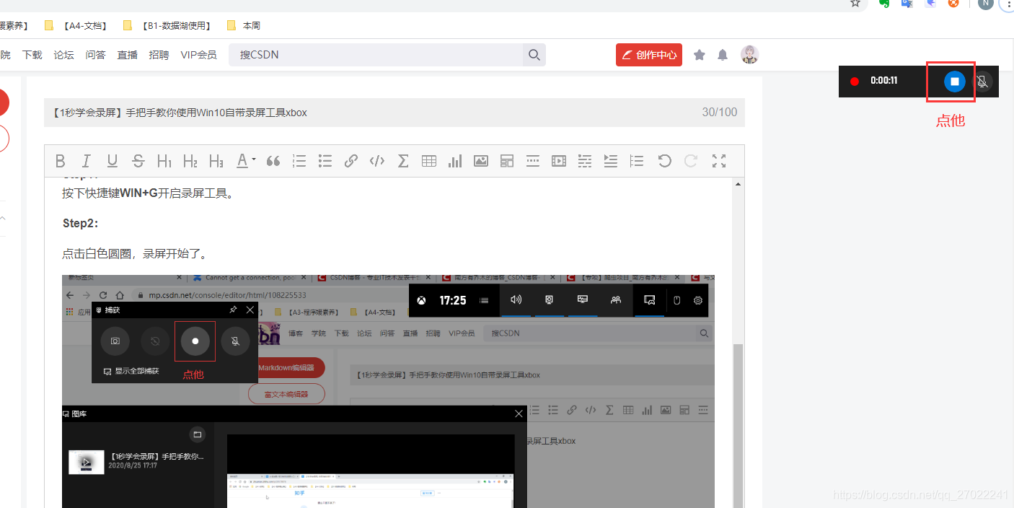1014x508 pixels.
Task: Click the embedded screenshot image in the editor
Action: pyautogui.click(x=388, y=391)
